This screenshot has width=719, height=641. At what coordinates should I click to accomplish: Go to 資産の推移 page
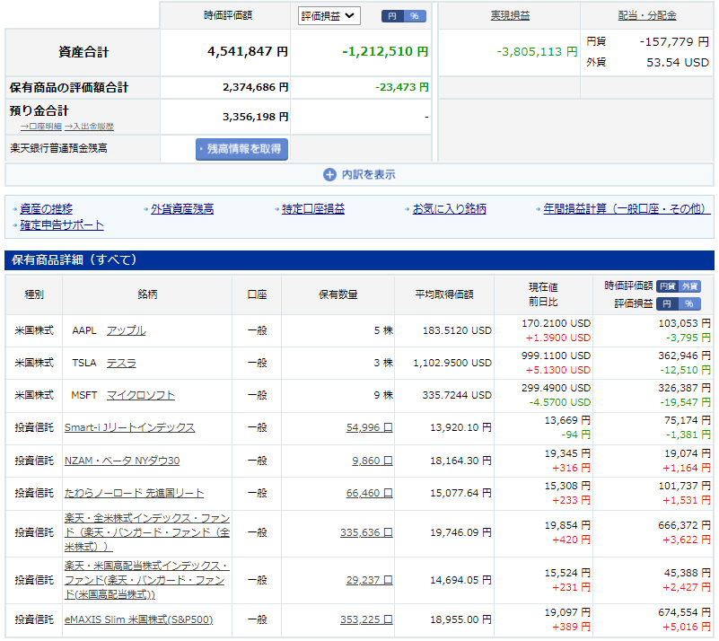click(x=47, y=209)
